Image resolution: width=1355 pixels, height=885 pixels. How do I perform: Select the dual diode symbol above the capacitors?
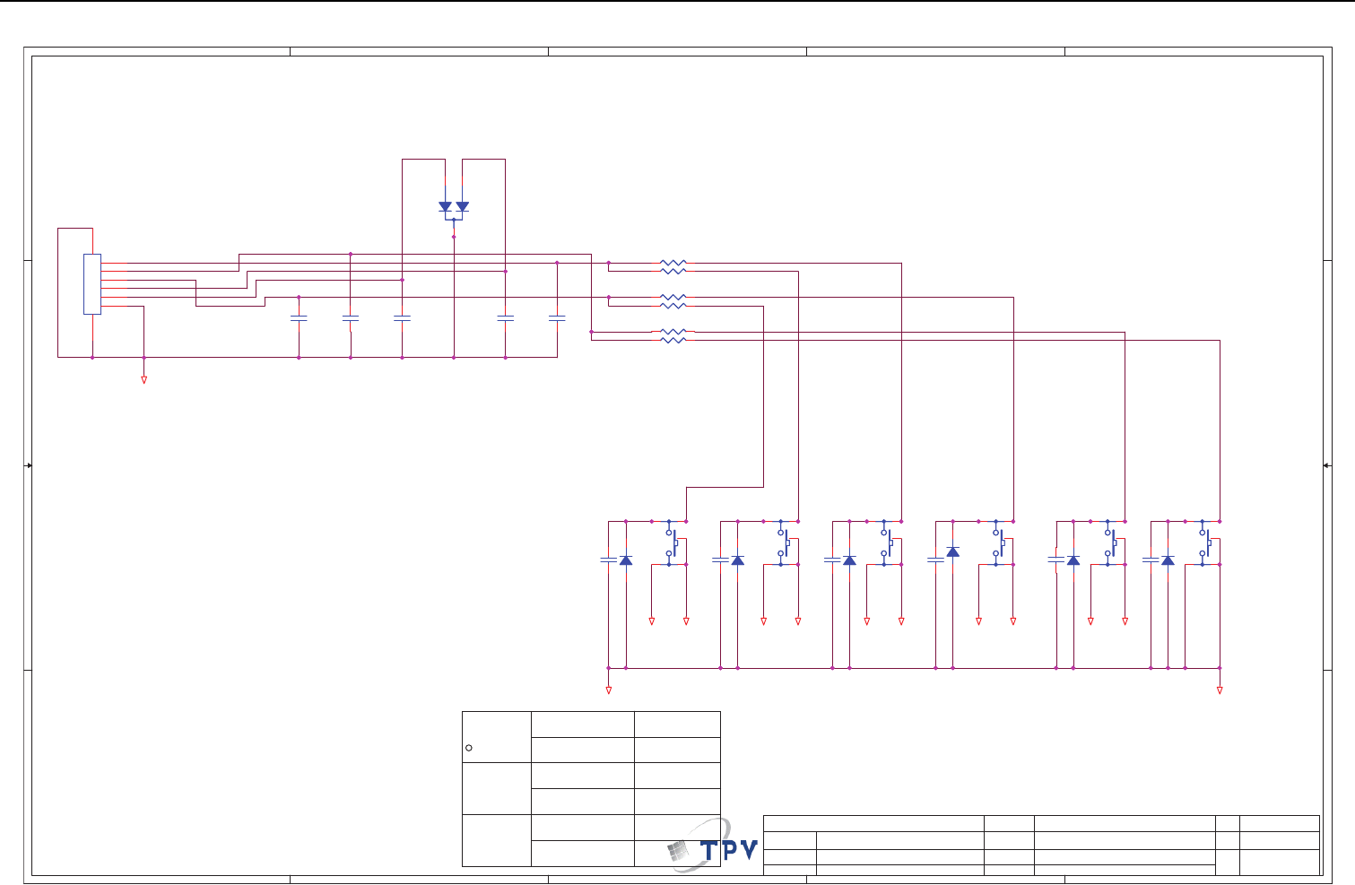tap(454, 208)
